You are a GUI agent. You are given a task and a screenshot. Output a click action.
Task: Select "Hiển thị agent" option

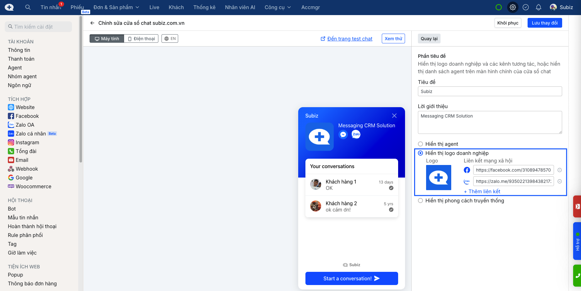(420, 144)
